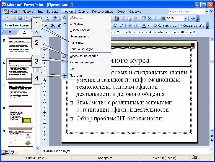Click the Color/Grayscale icon
This screenshot has height=162, width=215.
coord(163,18)
